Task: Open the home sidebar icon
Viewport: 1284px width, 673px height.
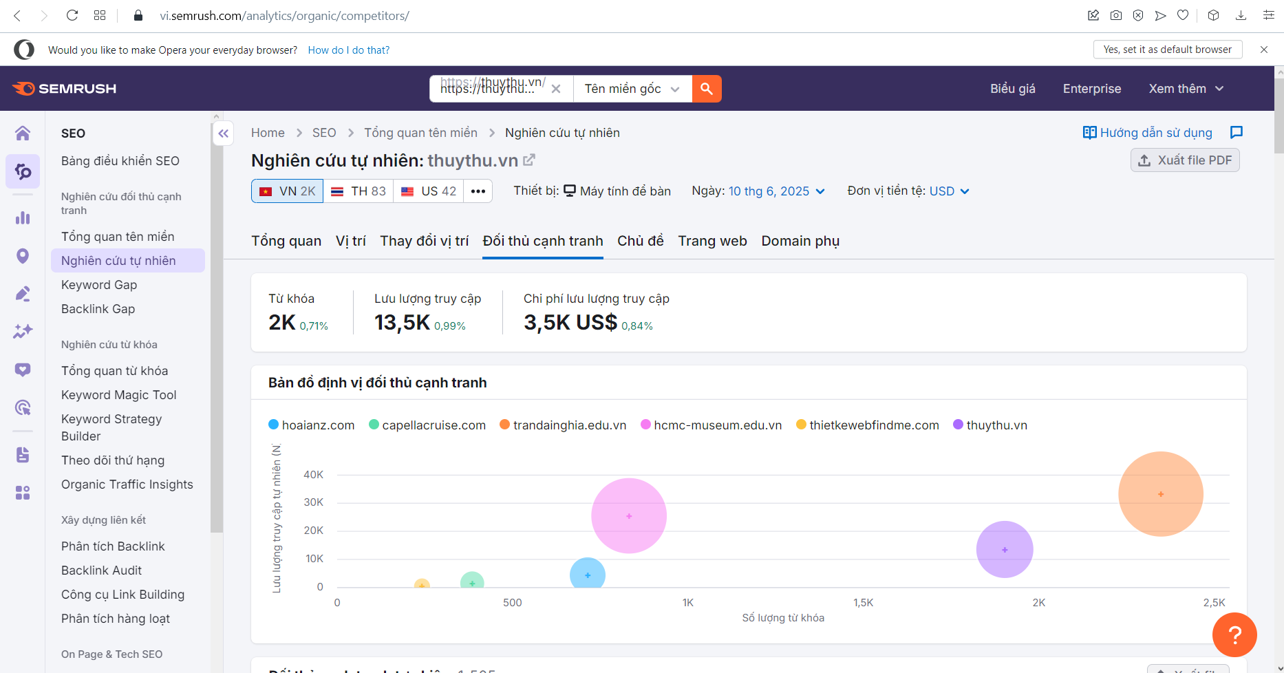Action: coord(23,133)
